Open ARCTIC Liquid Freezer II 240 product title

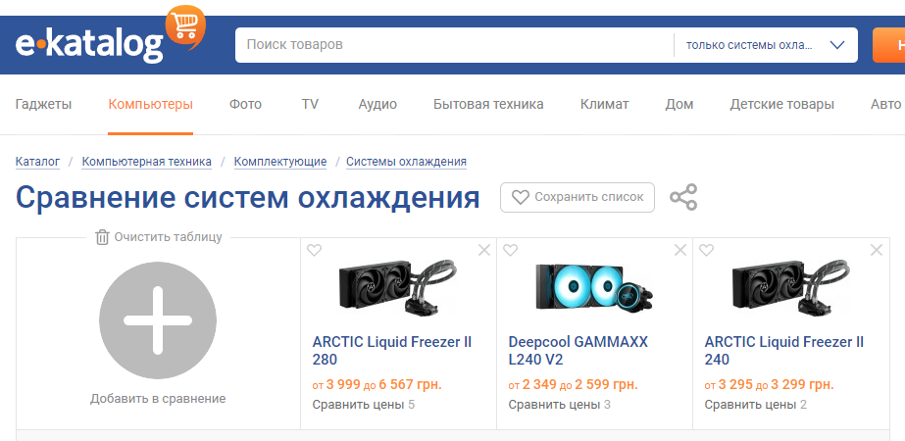point(783,351)
